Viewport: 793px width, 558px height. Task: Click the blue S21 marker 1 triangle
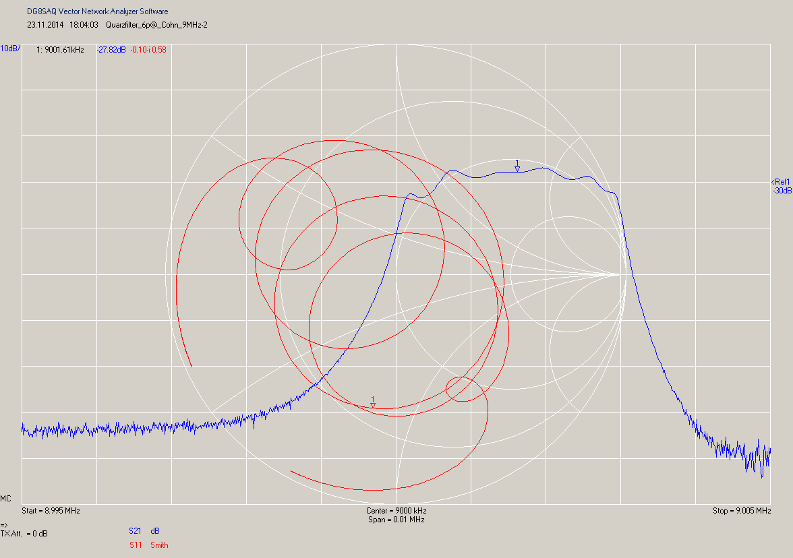pos(517,169)
